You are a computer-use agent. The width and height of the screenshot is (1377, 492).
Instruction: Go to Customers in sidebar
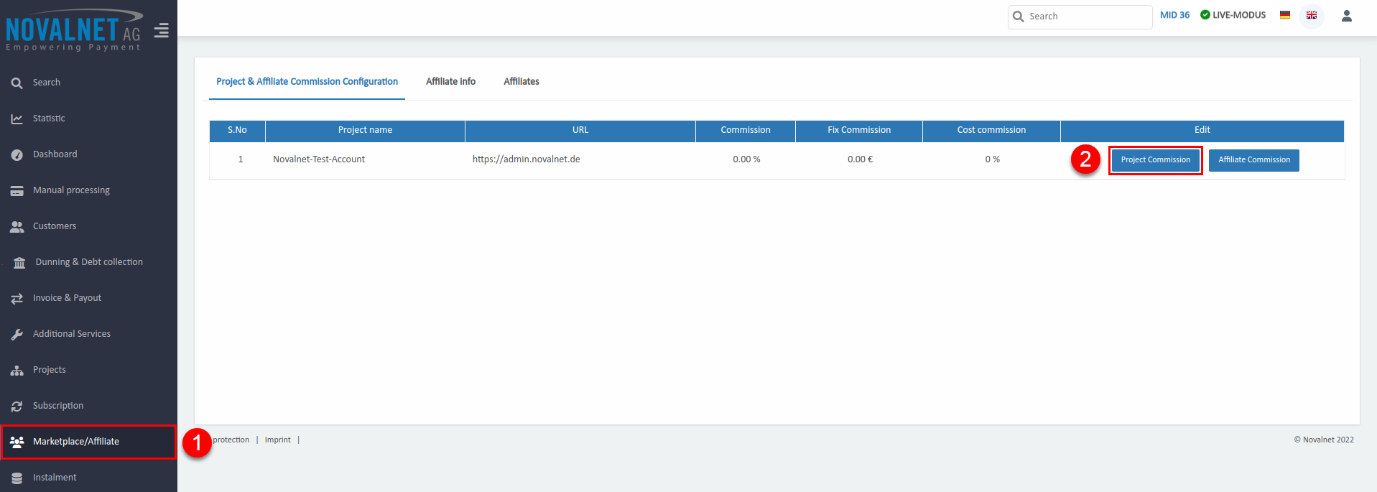[x=55, y=226]
